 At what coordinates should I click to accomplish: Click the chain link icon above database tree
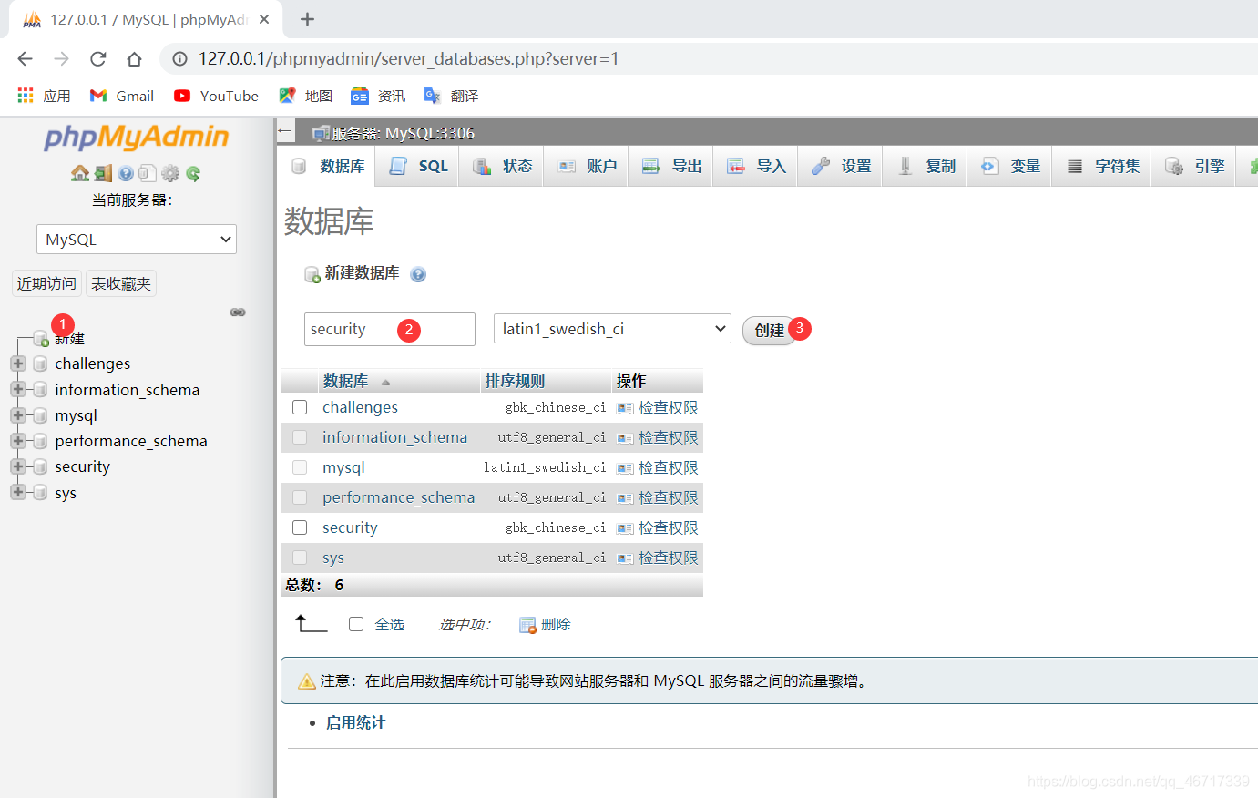click(238, 312)
